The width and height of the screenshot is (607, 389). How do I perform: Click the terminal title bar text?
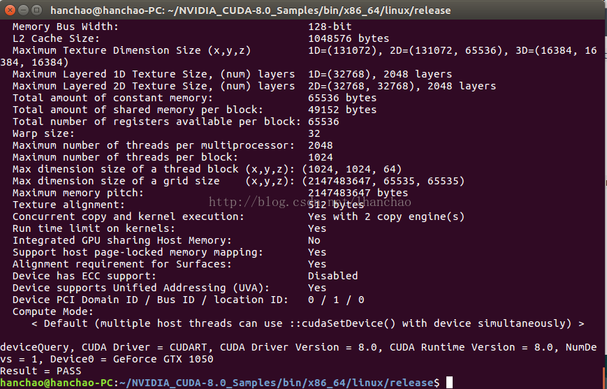point(250,10)
